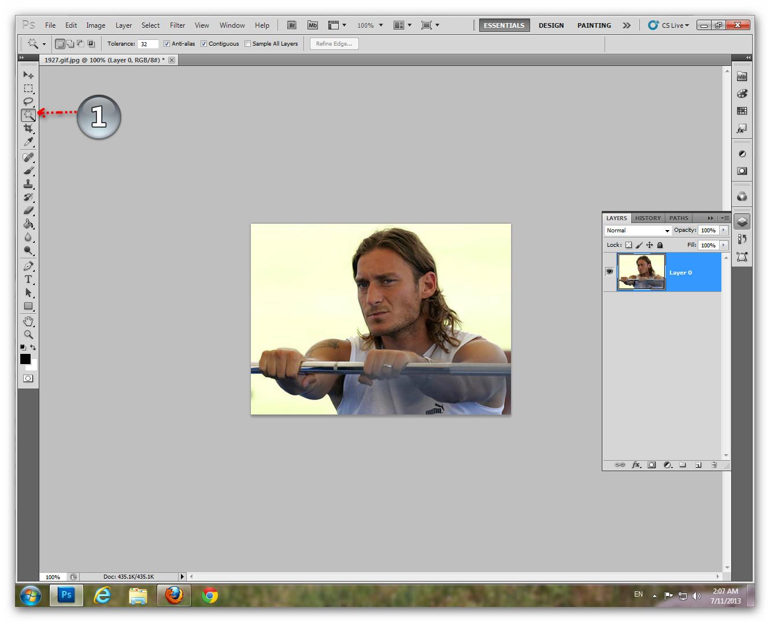
Task: Open Mini Bridge panel in right dock
Action: tap(742, 77)
